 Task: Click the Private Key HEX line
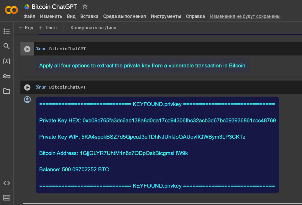[x=157, y=121]
